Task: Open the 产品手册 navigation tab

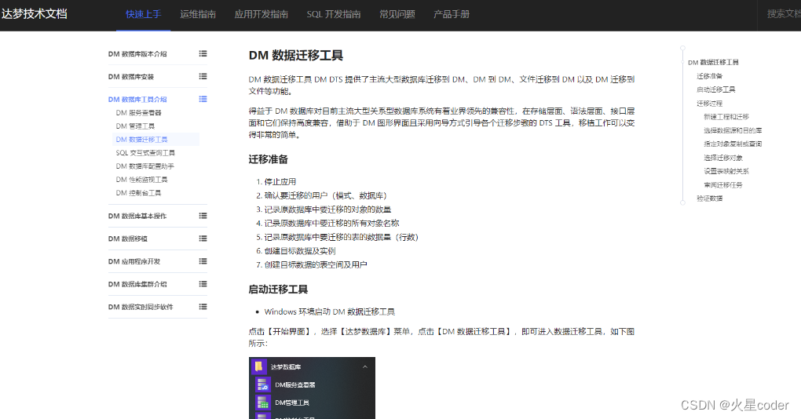Action: (x=451, y=14)
